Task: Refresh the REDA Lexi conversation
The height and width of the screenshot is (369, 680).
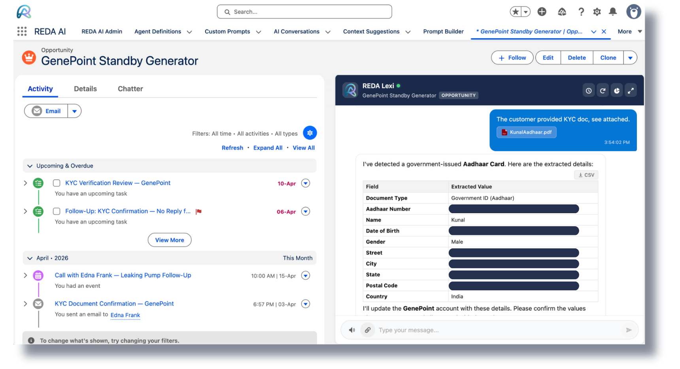Action: [x=603, y=90]
